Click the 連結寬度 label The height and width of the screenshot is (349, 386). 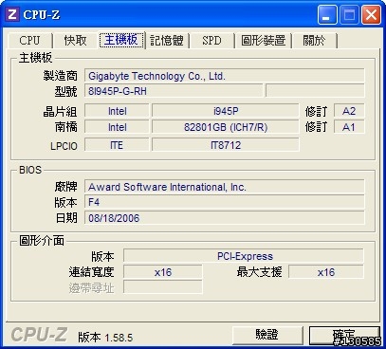point(91,272)
